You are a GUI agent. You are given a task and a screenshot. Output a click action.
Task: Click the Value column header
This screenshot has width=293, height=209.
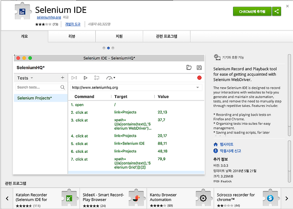pos(163,96)
